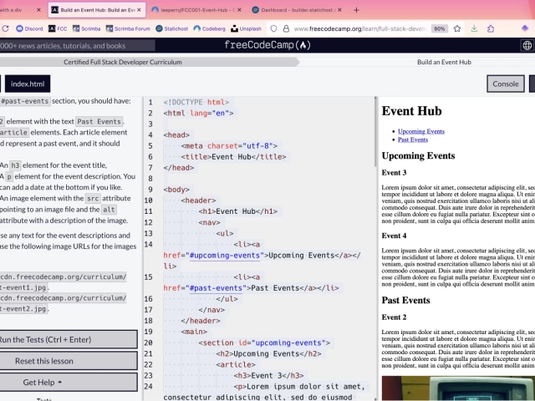535x401 pixels.
Task: Open the Scrimba Forum bookmark
Action: [127, 28]
